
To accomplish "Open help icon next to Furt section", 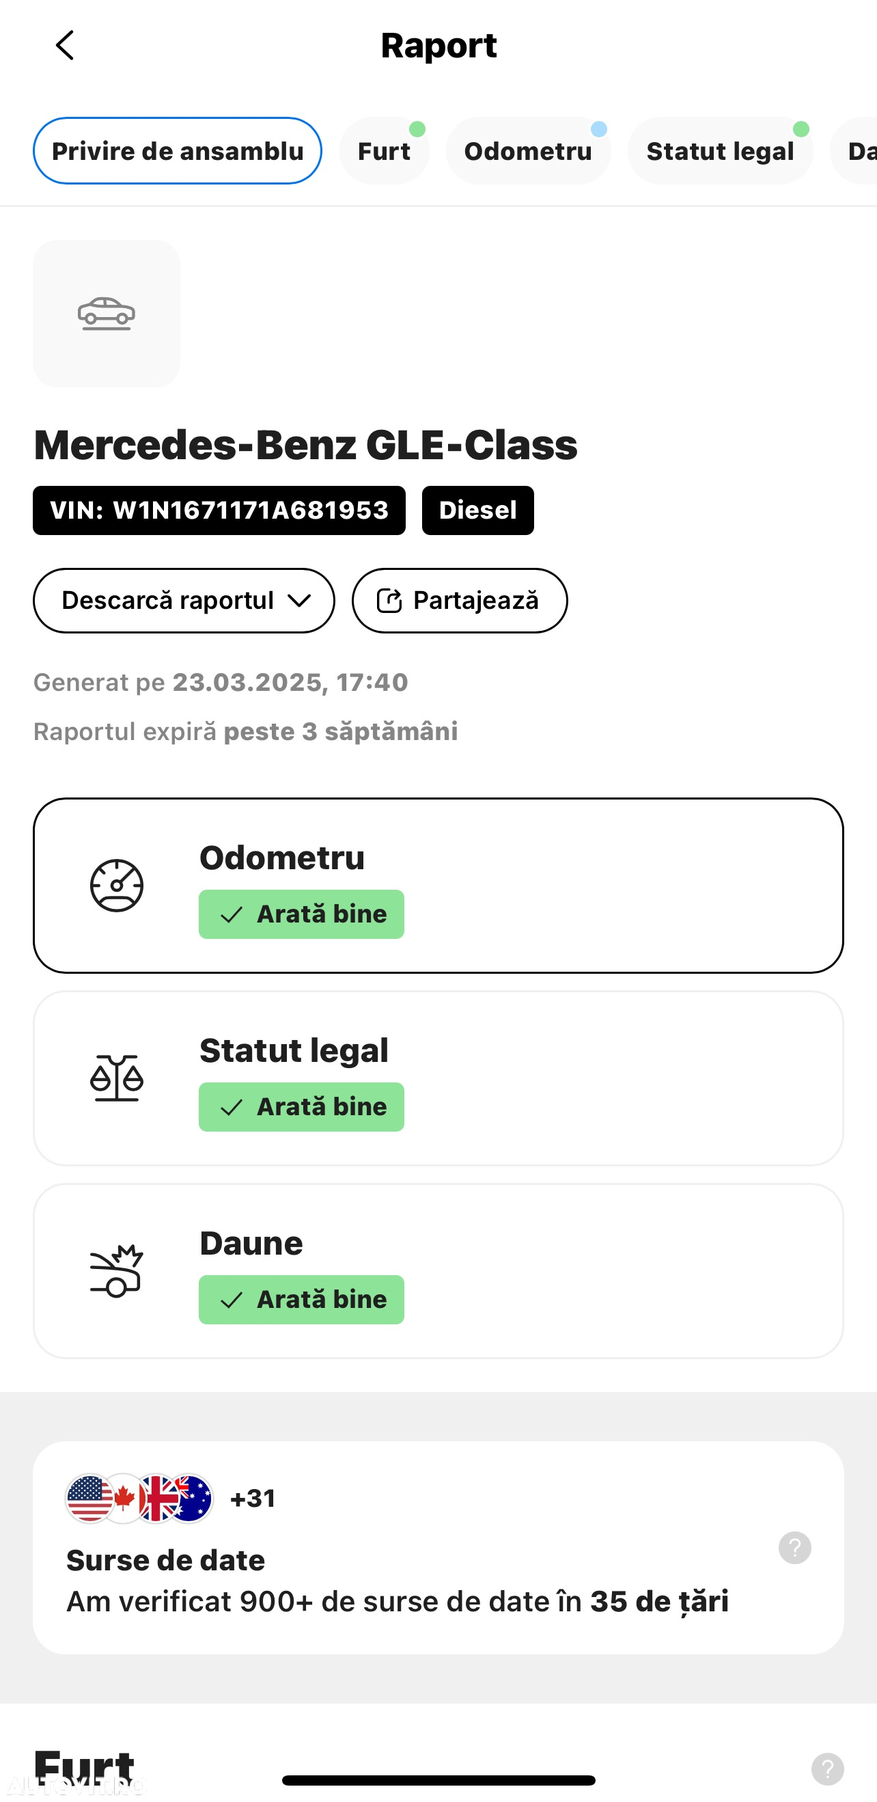I will (827, 1769).
